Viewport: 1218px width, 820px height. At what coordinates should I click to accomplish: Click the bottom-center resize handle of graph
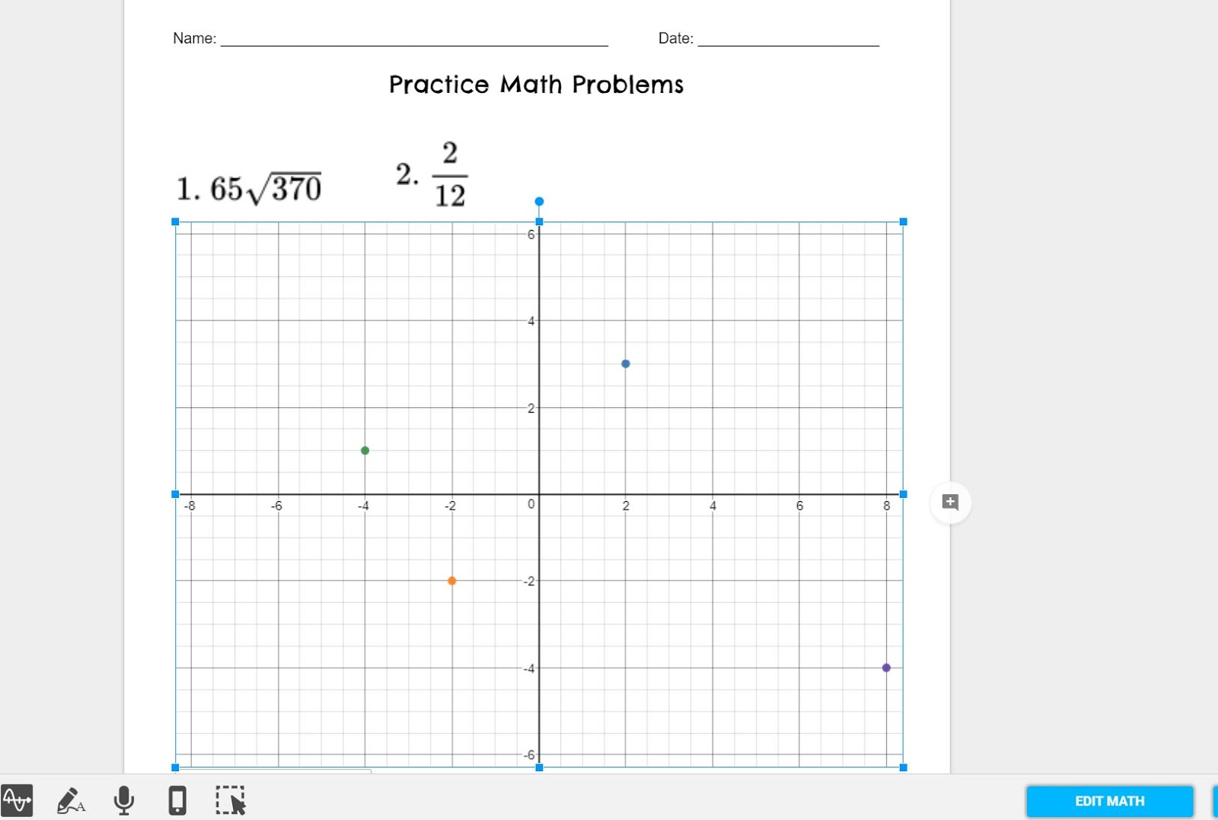(539, 767)
